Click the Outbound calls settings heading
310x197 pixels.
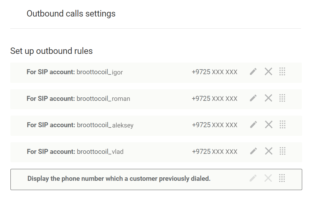(71, 14)
